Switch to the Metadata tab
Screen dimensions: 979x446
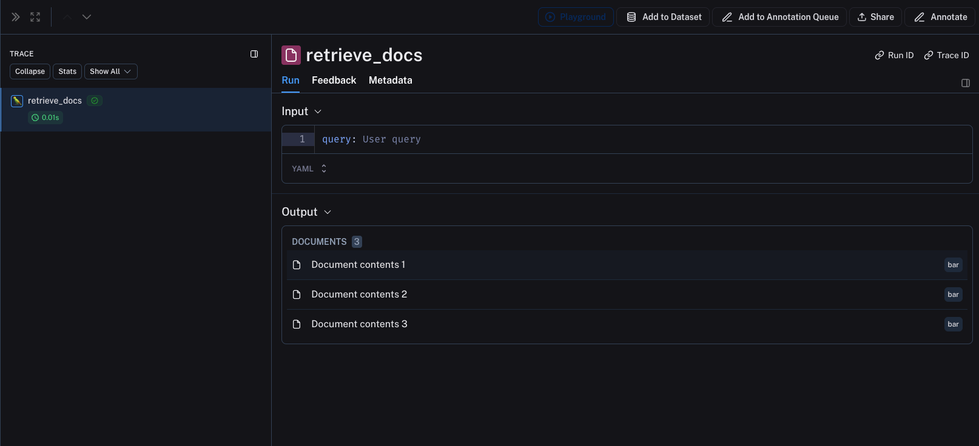(x=391, y=80)
